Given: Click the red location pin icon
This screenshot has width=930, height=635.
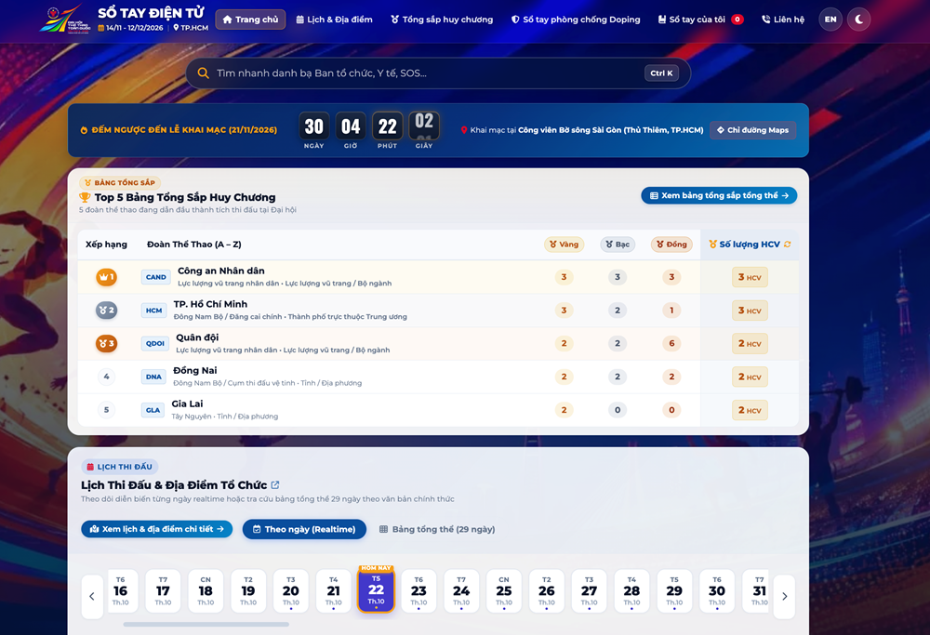Looking at the screenshot, I should (464, 130).
